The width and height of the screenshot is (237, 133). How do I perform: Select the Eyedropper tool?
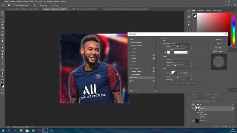point(3,31)
